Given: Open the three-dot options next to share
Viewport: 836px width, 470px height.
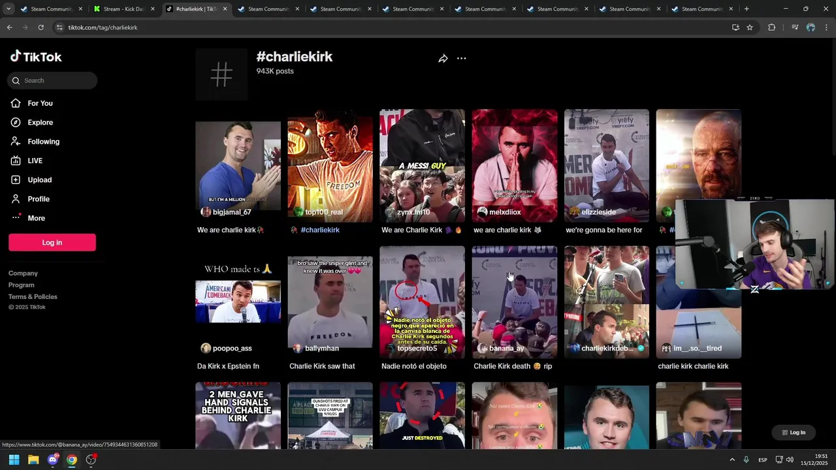Looking at the screenshot, I should pos(461,59).
